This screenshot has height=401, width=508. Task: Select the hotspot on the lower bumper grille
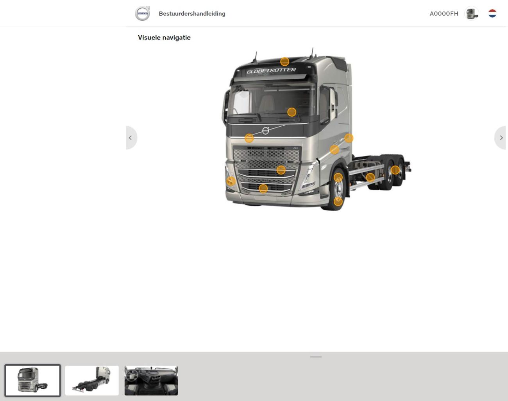click(263, 189)
